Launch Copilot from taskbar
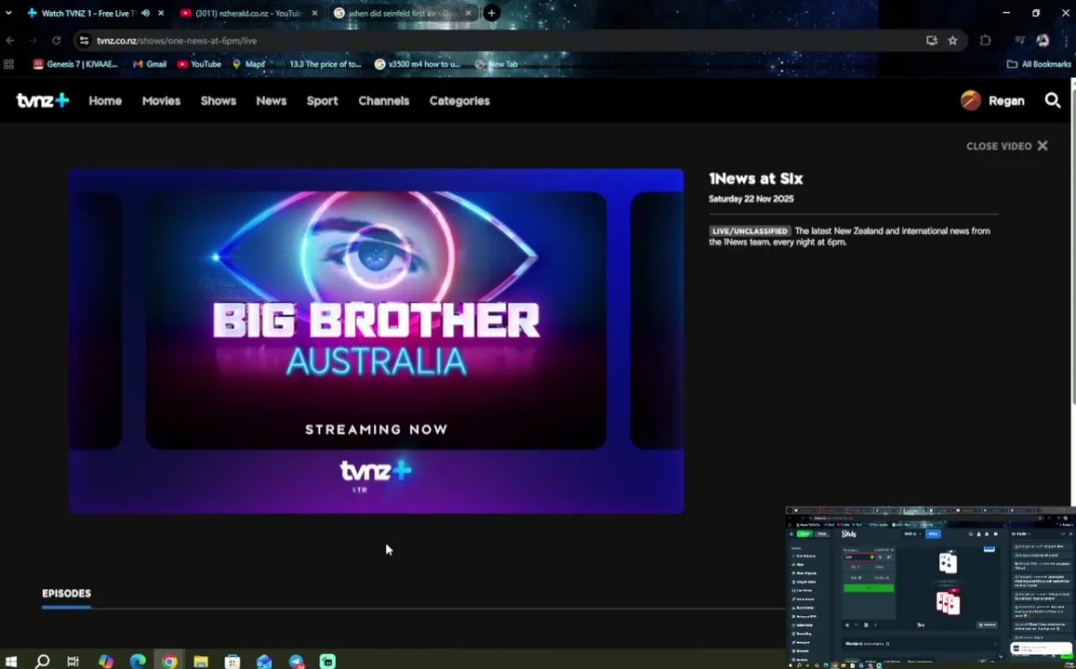The height and width of the screenshot is (669, 1076). (106, 661)
